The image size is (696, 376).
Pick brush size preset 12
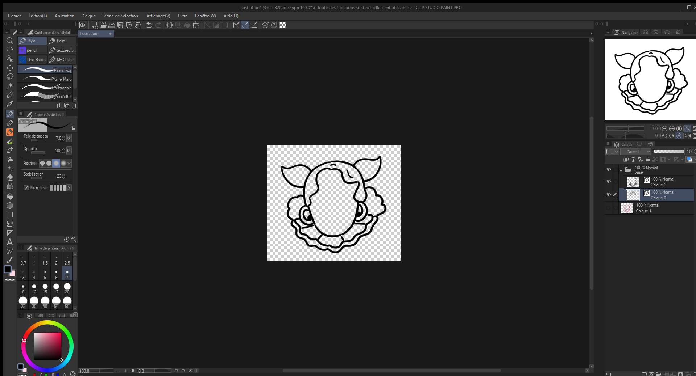click(x=34, y=288)
